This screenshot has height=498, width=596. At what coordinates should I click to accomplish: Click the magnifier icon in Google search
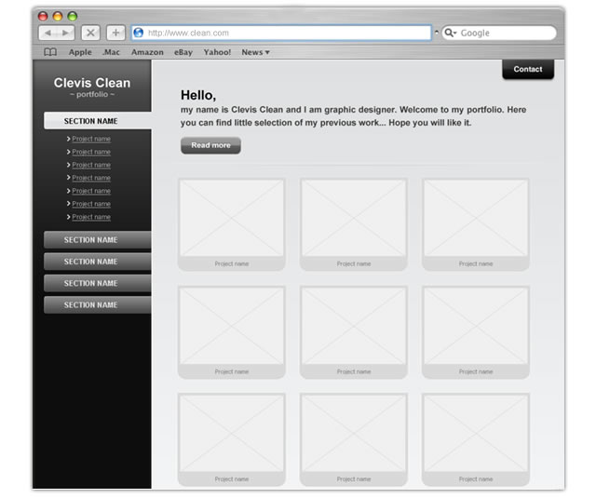449,34
